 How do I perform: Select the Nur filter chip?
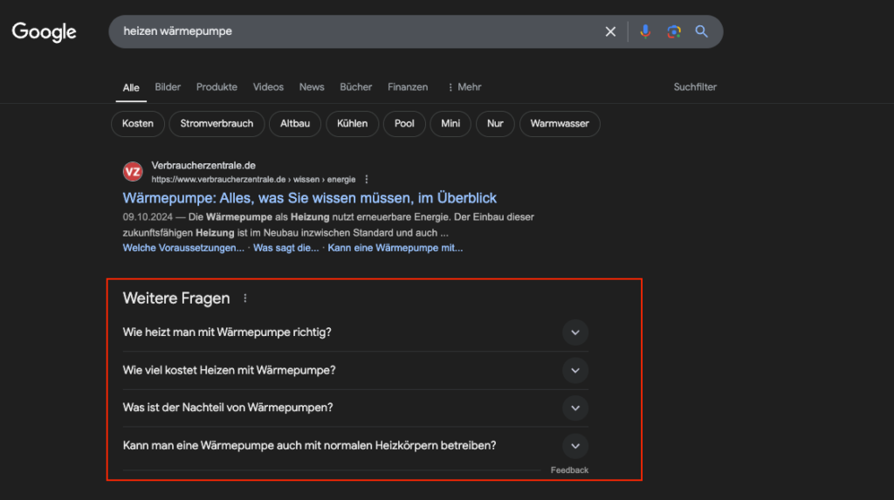(x=495, y=124)
